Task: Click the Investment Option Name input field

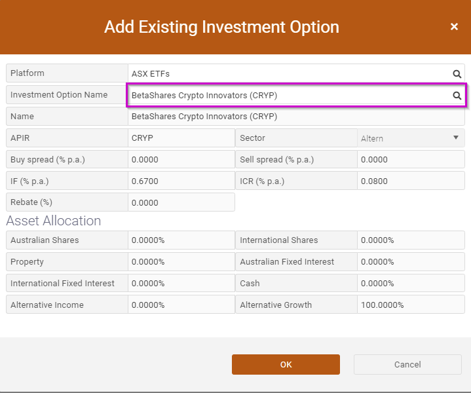Action: (x=296, y=95)
